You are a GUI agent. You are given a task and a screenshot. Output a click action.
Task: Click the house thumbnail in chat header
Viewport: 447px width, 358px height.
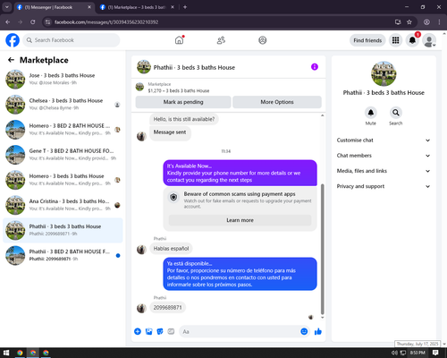pyautogui.click(x=144, y=67)
